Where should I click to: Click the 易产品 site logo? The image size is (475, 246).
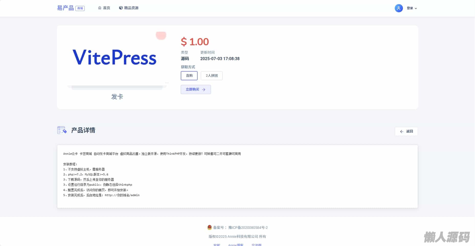tap(71, 8)
